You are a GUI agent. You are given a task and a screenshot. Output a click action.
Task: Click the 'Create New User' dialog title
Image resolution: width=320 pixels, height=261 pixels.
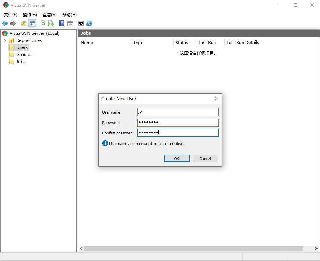point(119,99)
